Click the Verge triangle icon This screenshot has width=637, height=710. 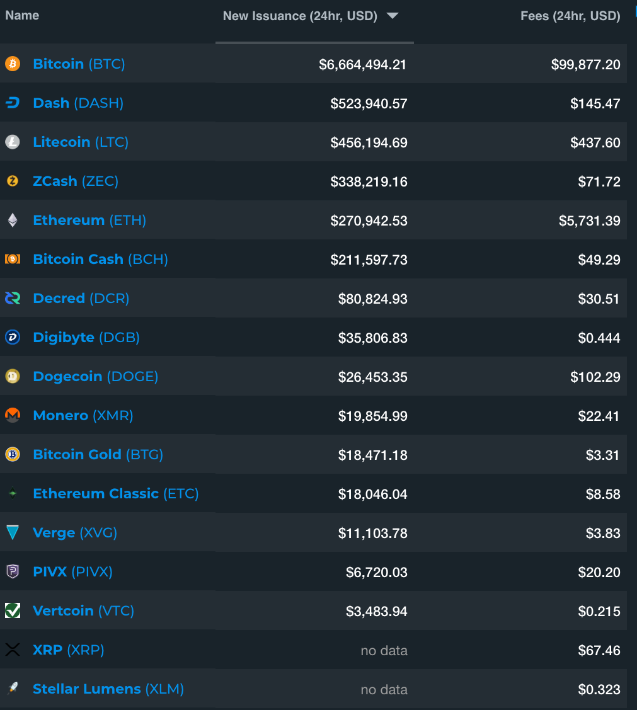[13, 532]
